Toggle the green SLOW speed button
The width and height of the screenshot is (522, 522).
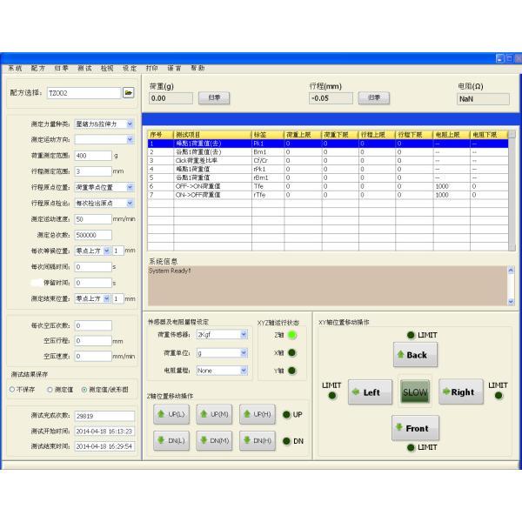pos(415,391)
